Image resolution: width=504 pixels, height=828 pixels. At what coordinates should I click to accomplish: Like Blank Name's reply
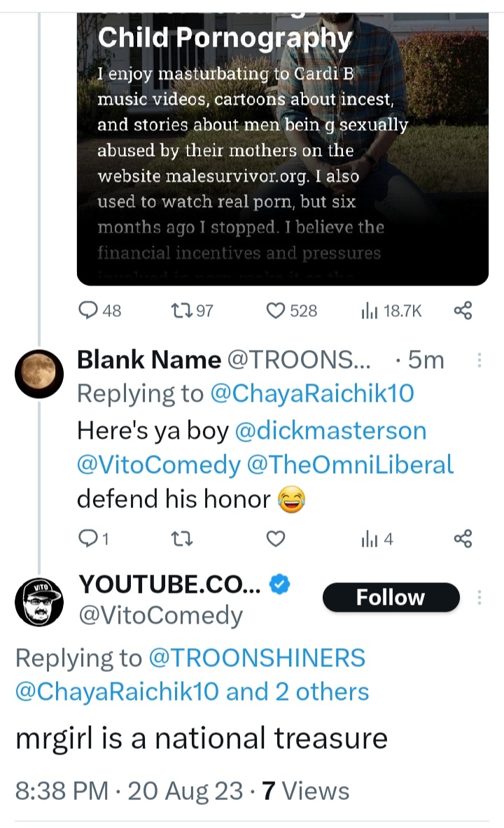(x=277, y=538)
